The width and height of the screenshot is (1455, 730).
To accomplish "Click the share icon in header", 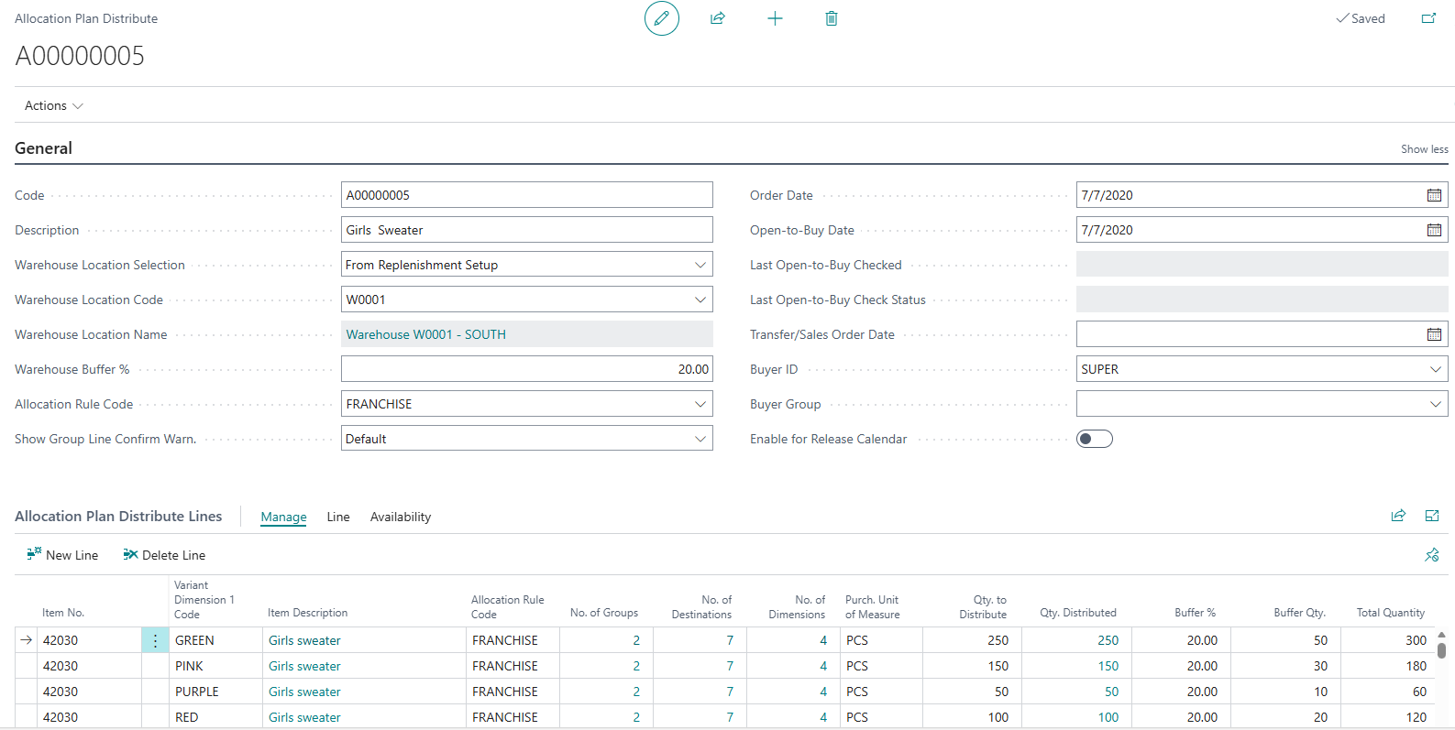I will [718, 18].
